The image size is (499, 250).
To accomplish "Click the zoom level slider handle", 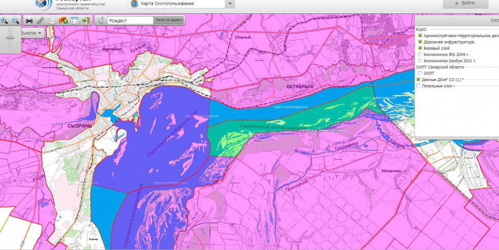I will click(10, 37).
